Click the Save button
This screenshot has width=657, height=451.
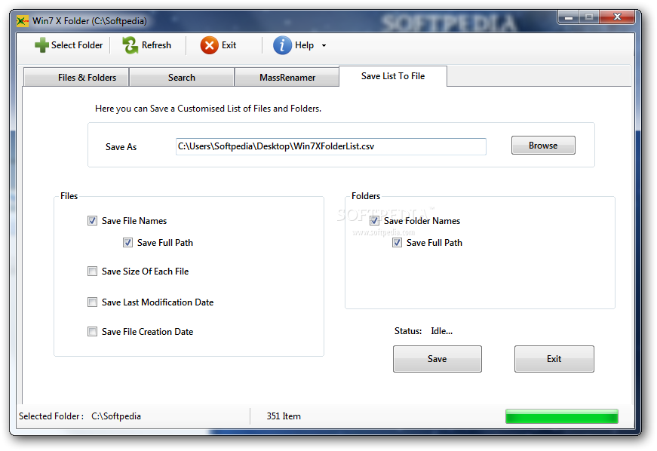(x=437, y=359)
